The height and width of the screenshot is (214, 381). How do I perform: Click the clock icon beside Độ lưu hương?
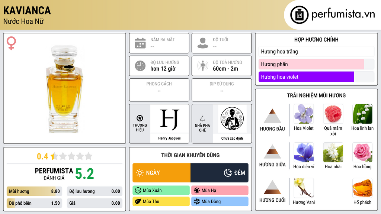point(140,66)
